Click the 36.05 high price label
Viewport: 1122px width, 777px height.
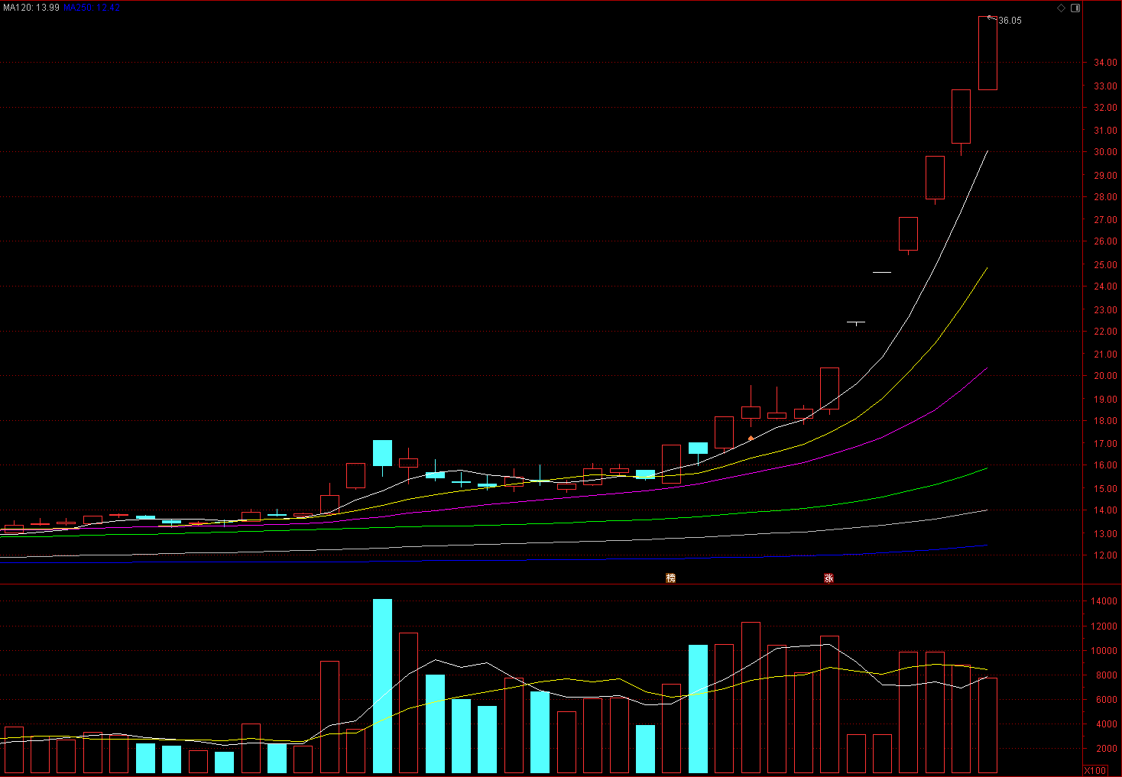tap(1010, 21)
